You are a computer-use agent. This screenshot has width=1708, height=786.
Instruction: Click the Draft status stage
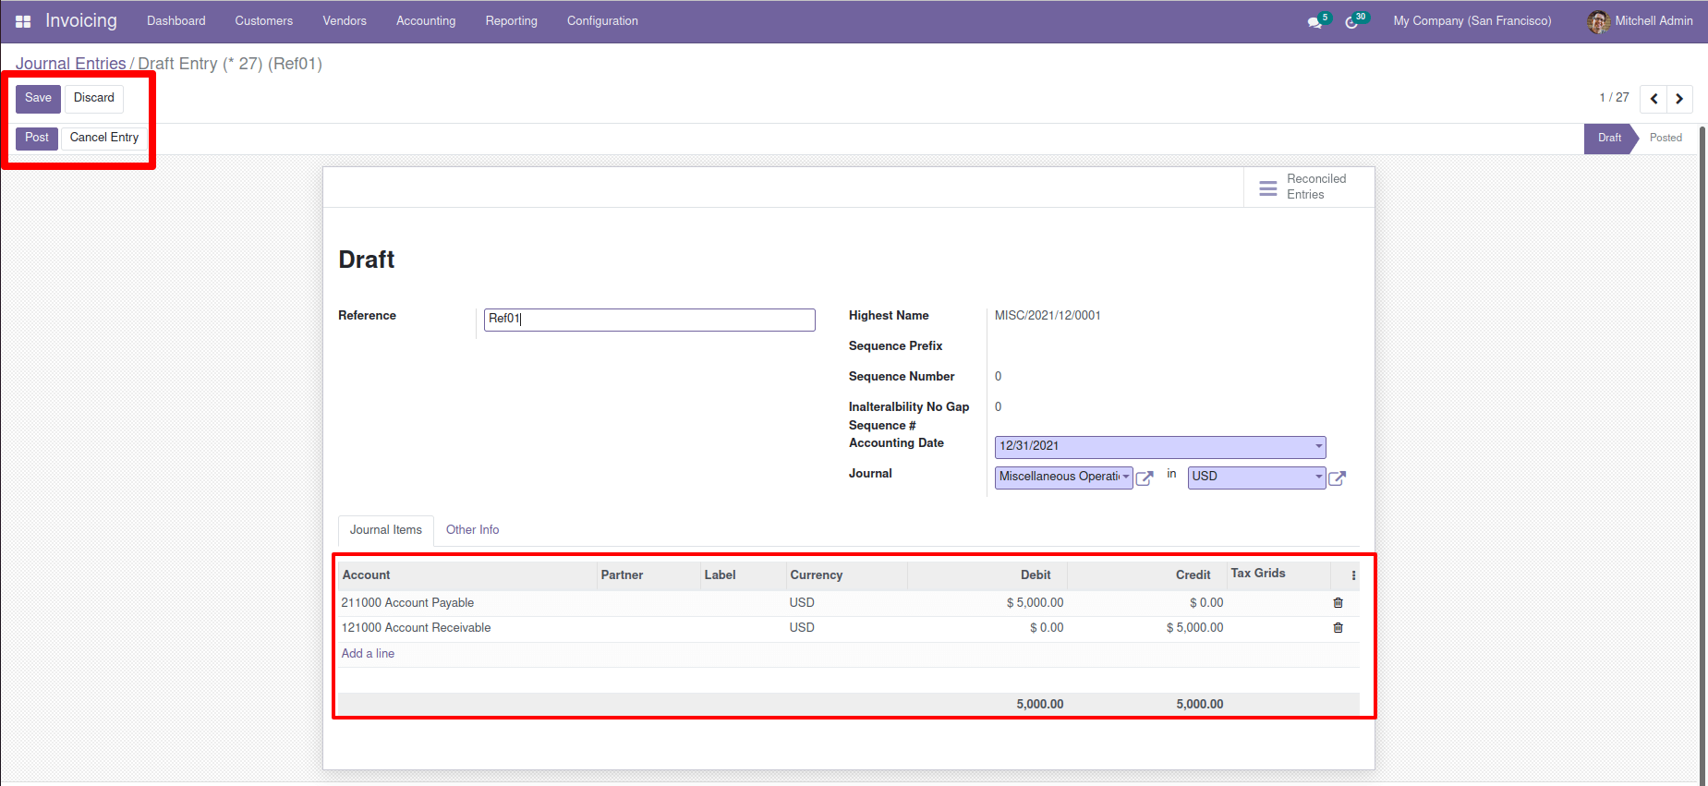[x=1609, y=139]
